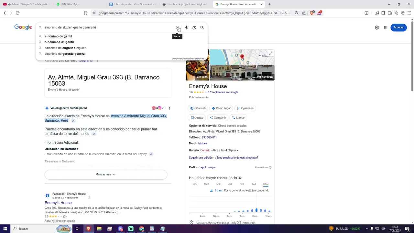Viewport: 414px width, 233px height.
Task: Open Leo AI assistant star icon
Action: (396, 13)
